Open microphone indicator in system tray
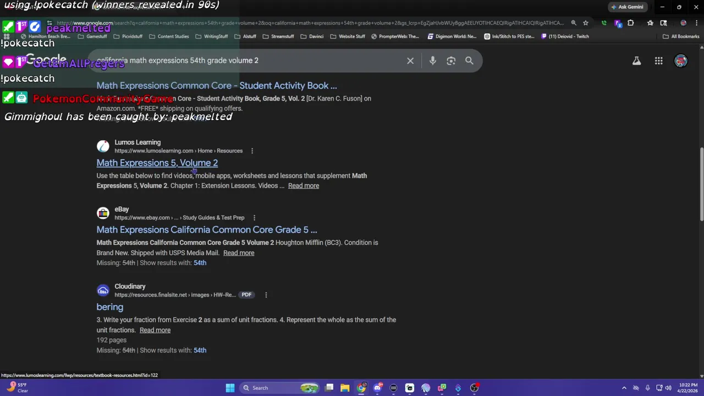Image resolution: width=704 pixels, height=396 pixels. 647,388
